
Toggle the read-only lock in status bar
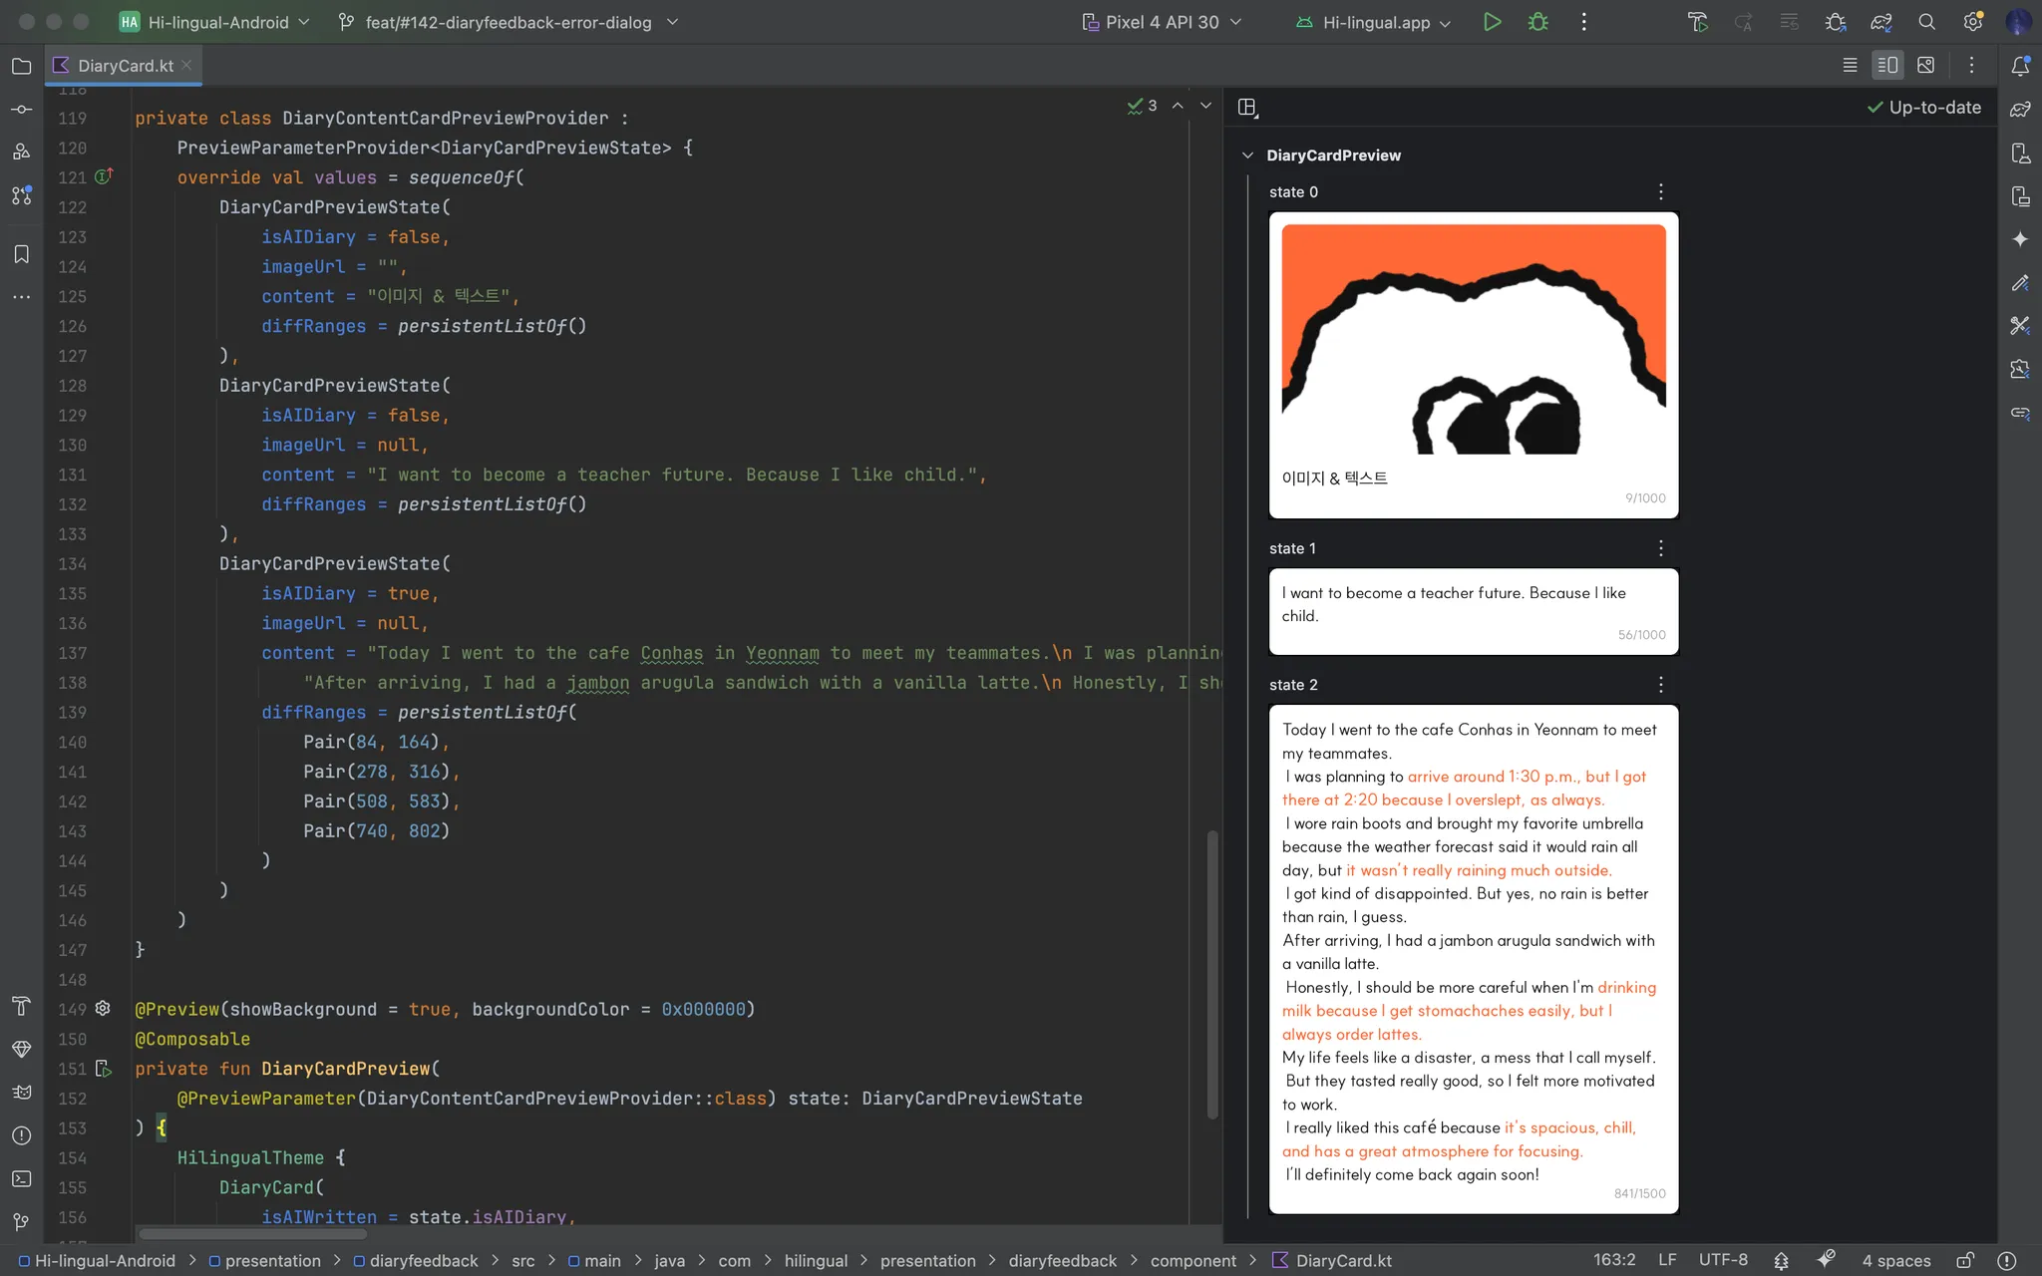pyautogui.click(x=1964, y=1260)
